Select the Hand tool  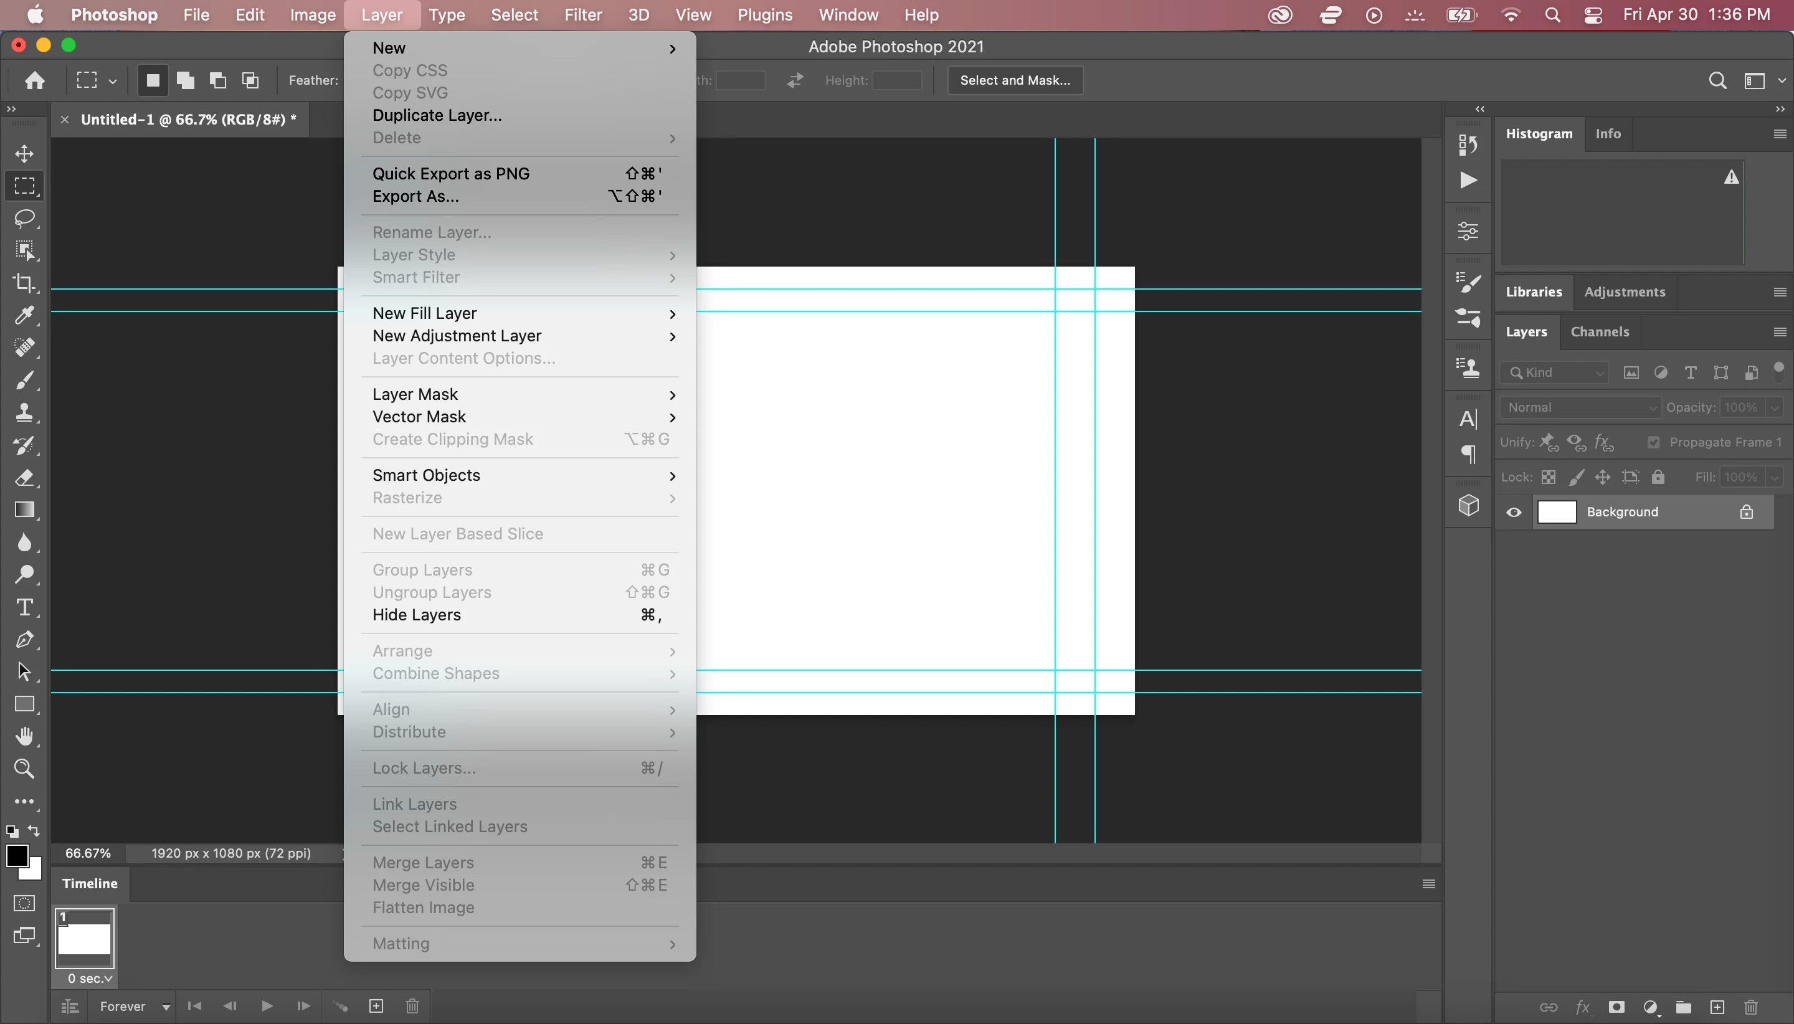coord(25,736)
